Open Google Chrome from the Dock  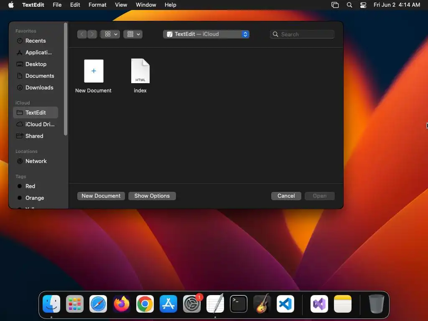click(145, 304)
